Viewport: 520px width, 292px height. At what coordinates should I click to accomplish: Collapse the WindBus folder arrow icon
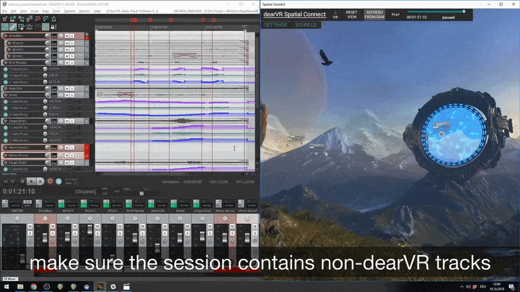pos(87,34)
